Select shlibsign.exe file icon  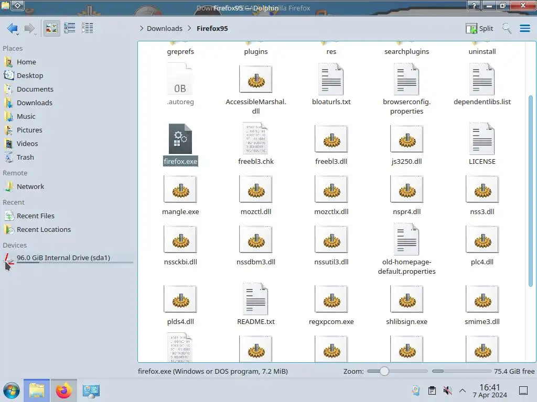406,299
